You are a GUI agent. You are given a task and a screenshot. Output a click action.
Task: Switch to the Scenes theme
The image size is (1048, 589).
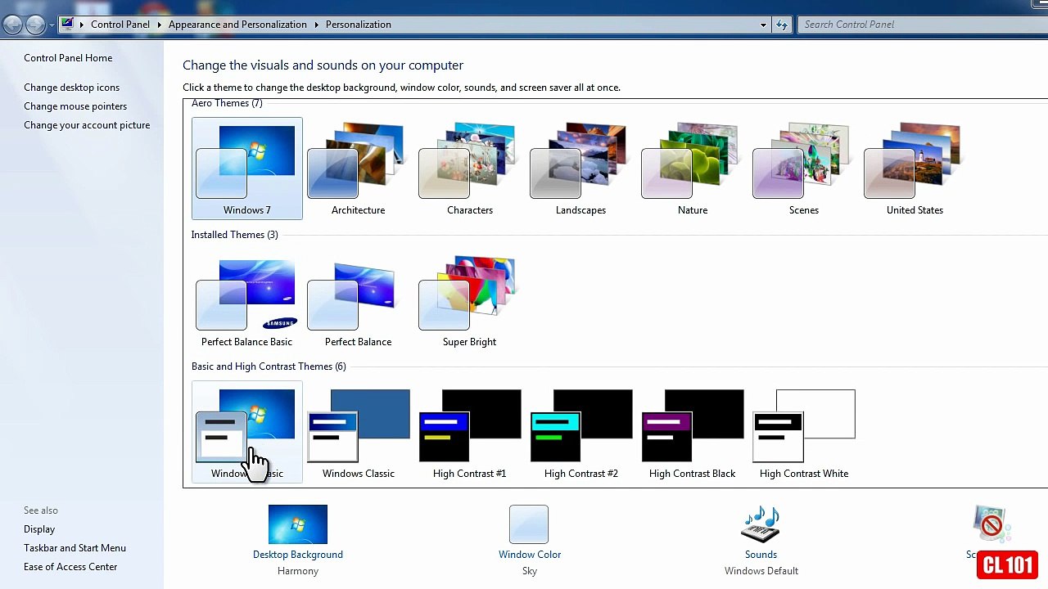(803, 169)
